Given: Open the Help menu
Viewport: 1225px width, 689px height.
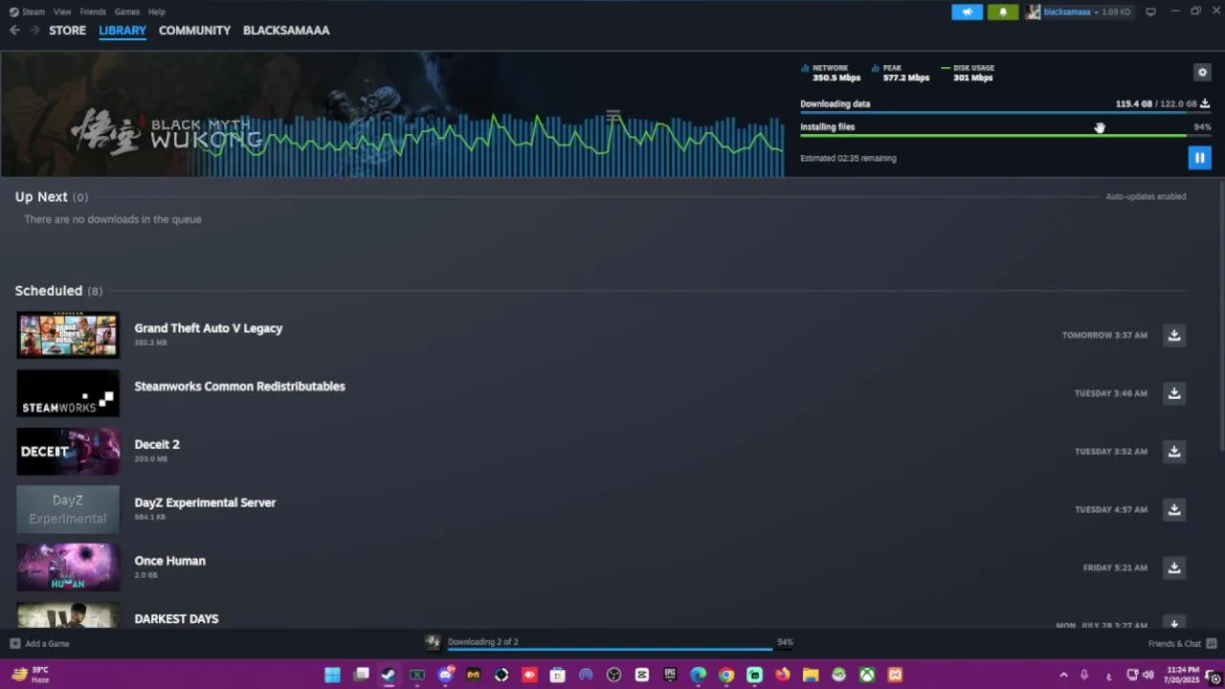Looking at the screenshot, I should pos(157,11).
